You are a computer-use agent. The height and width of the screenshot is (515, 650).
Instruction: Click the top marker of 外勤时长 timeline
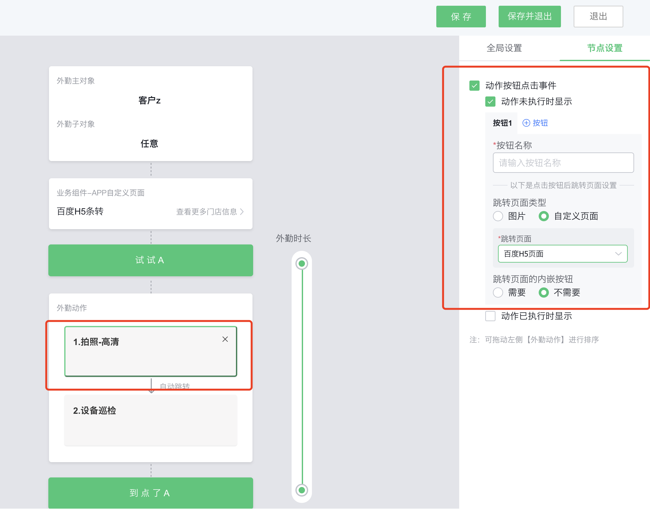pyautogui.click(x=301, y=263)
